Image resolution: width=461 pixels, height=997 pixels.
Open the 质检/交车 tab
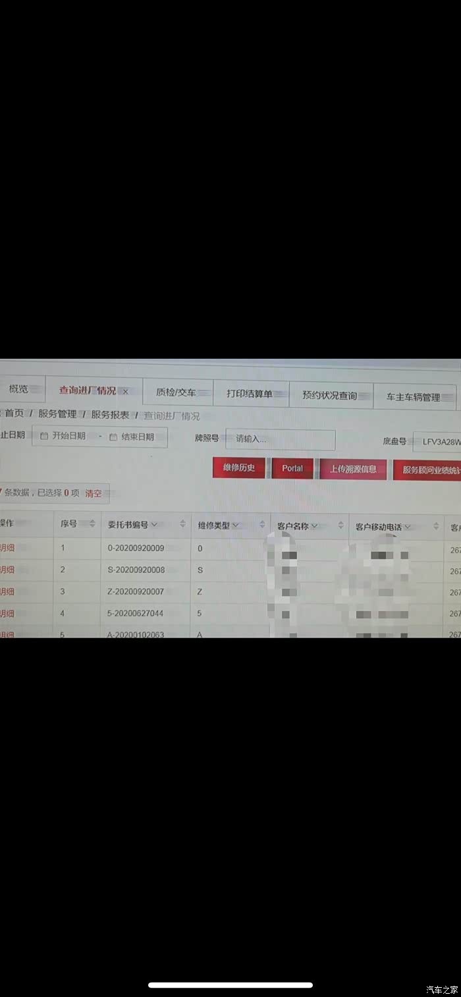[x=178, y=392]
